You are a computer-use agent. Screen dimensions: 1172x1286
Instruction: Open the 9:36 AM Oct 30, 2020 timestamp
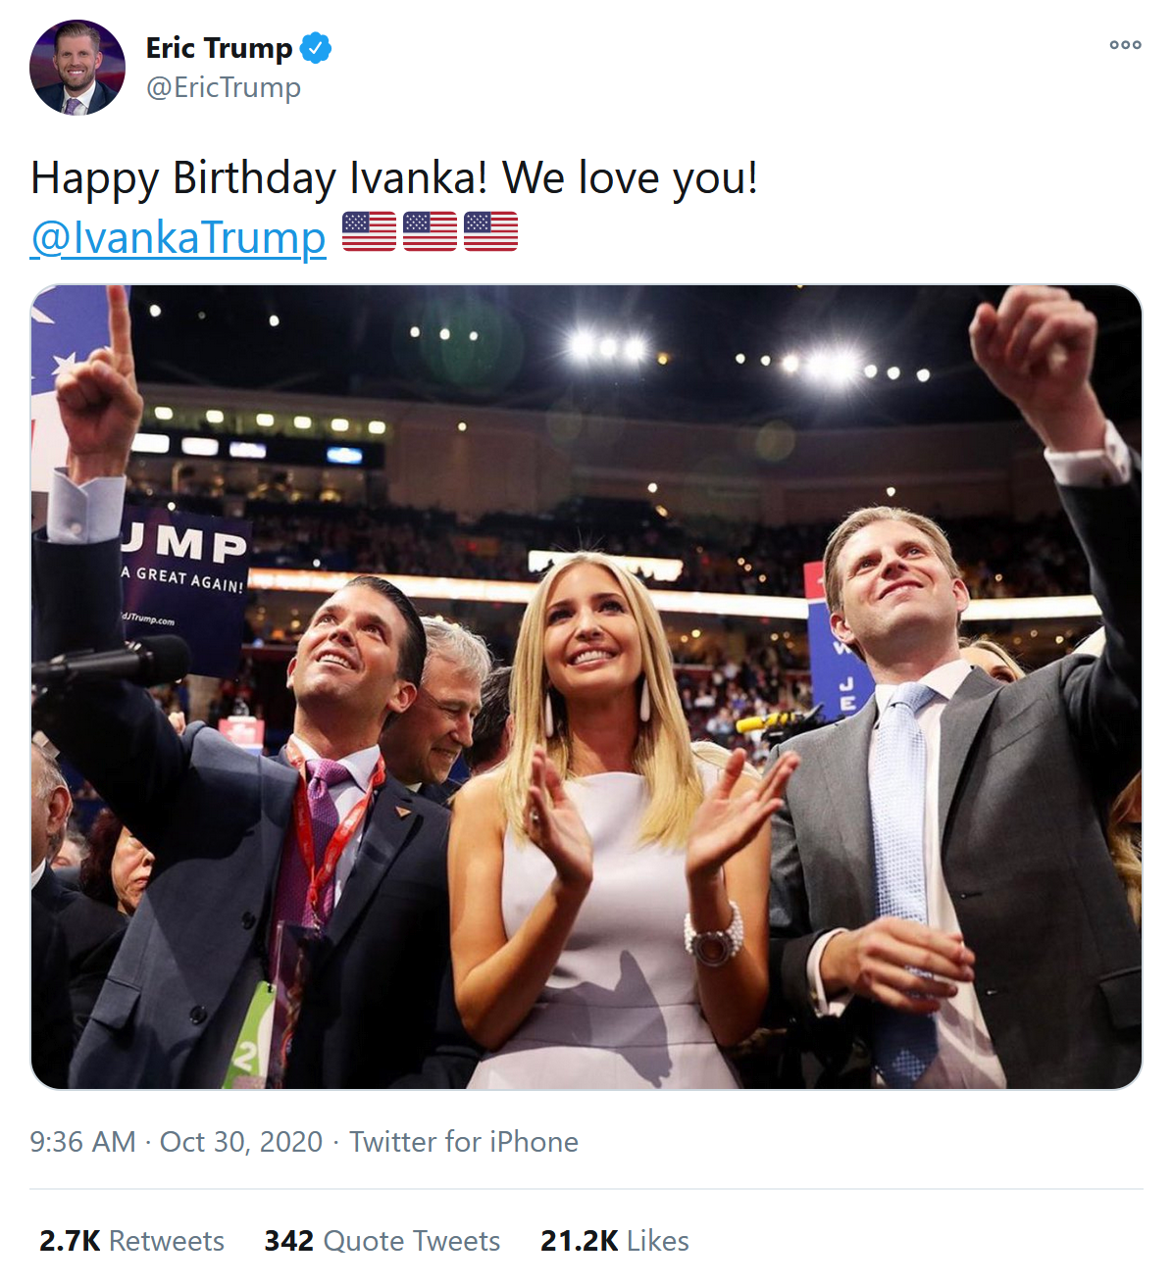(177, 1142)
